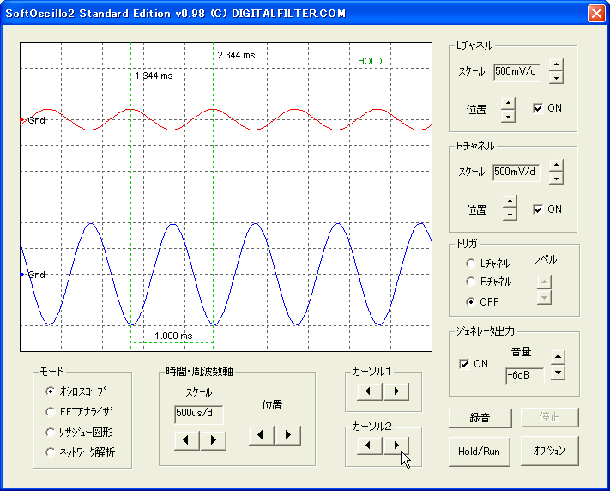Toggle the R channel ON checkbox
Viewport: 610px width, 491px height.
click(538, 209)
